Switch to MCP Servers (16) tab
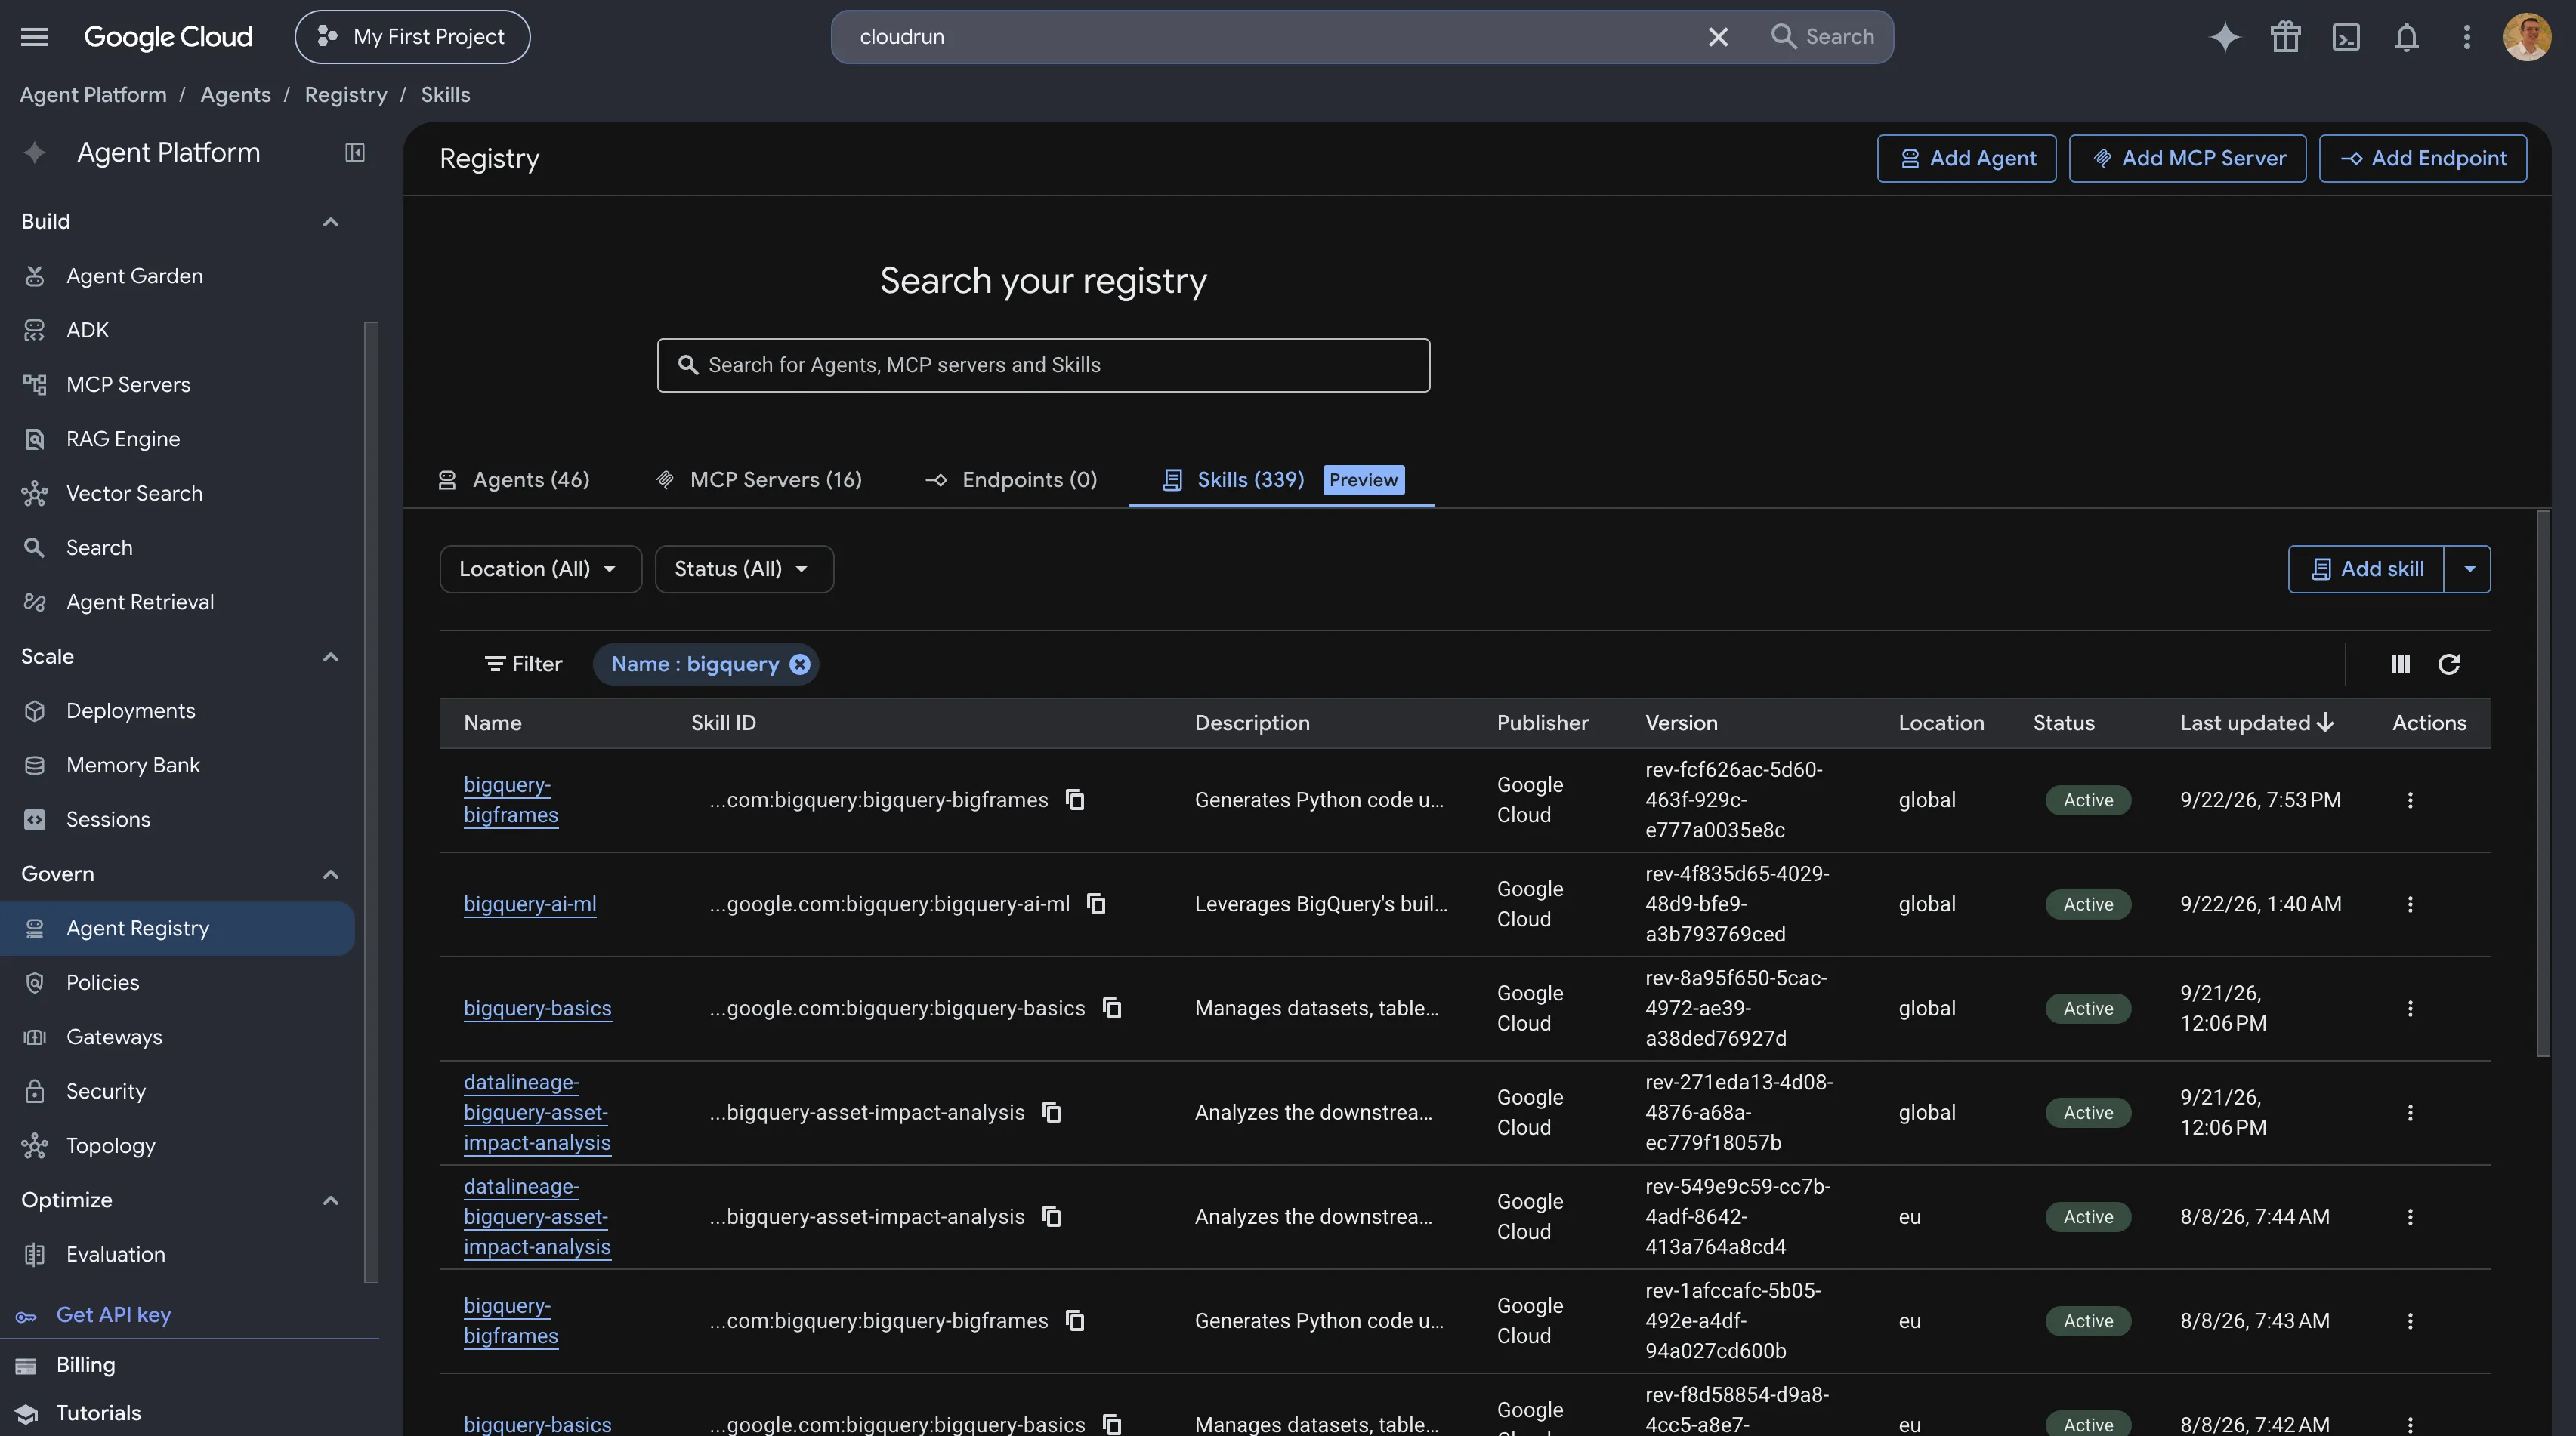 pos(759,481)
